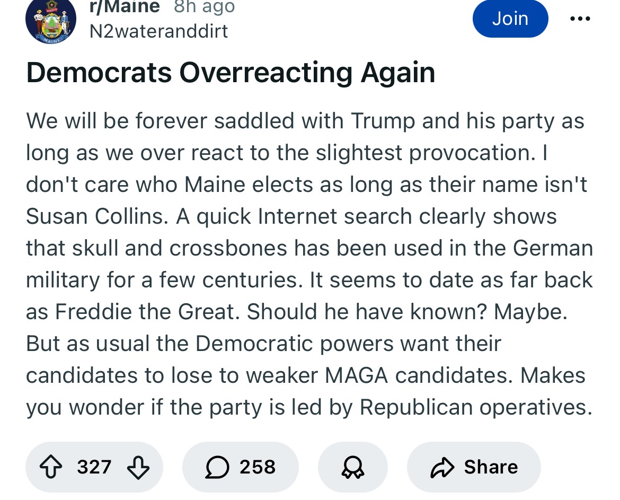Click the sentence mentioning Susan Collins

pyautogui.click(x=306, y=185)
